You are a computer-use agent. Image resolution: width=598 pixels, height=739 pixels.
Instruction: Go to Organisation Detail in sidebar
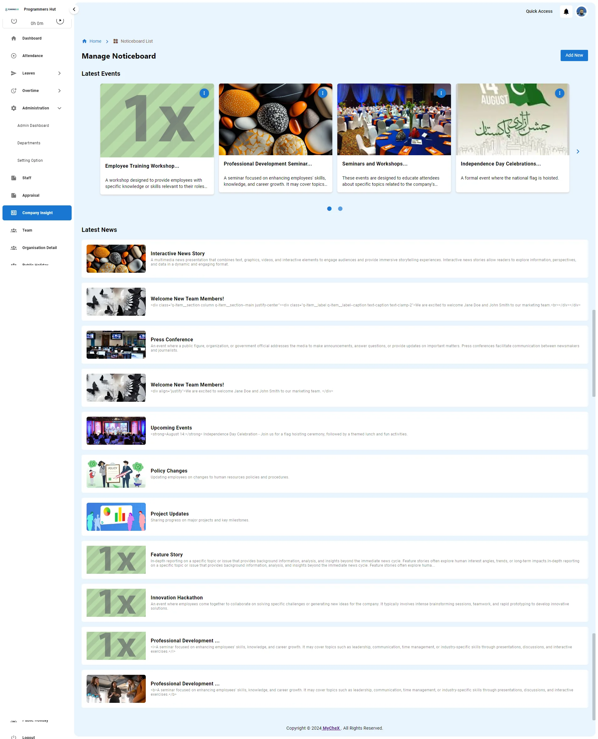pos(39,248)
